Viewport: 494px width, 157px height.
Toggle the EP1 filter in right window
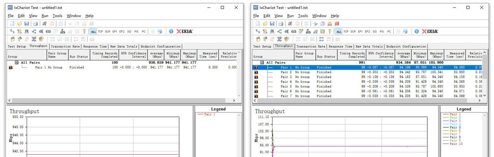[x=360, y=32]
